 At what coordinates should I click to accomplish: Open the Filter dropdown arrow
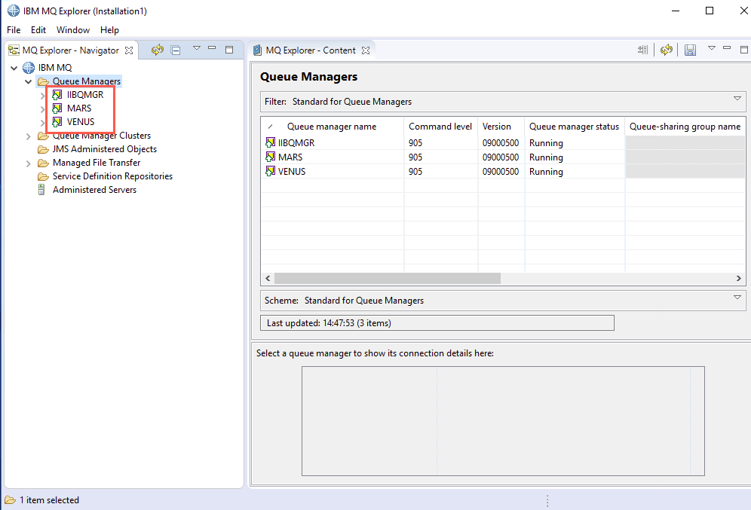coord(737,99)
